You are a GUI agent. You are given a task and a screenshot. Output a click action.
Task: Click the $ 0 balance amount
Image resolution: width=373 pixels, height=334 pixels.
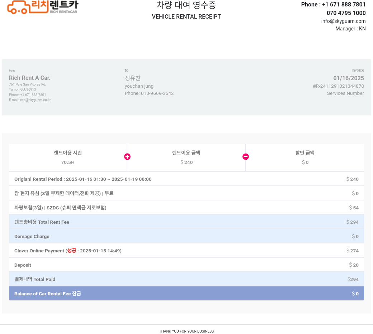355,294
